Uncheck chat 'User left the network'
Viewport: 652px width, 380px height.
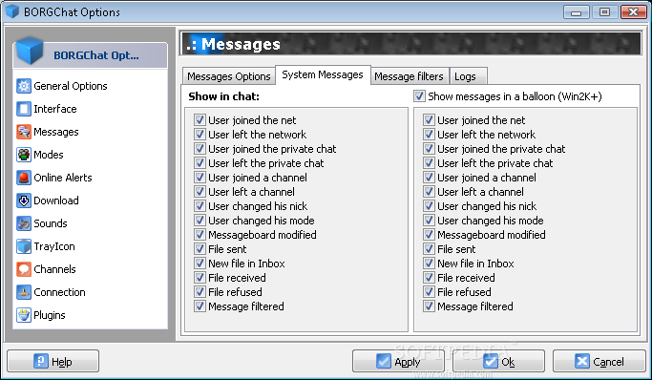pos(200,135)
